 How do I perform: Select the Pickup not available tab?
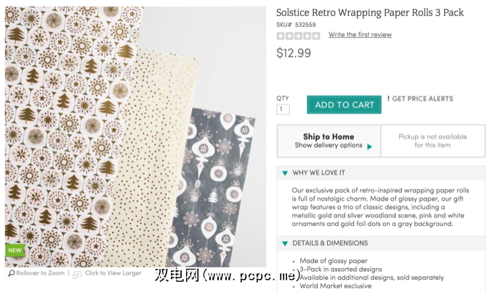point(432,141)
